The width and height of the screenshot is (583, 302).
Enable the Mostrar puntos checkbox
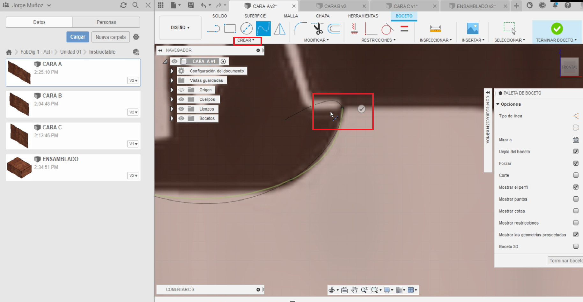tap(576, 199)
